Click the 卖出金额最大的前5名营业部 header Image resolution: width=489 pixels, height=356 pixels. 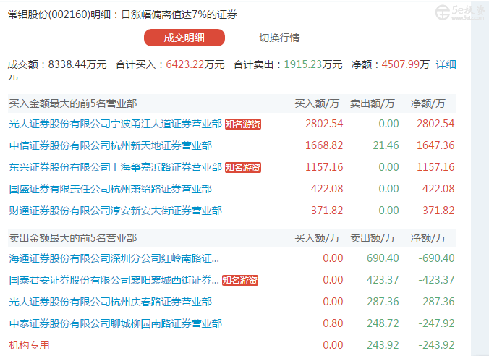coord(72,238)
